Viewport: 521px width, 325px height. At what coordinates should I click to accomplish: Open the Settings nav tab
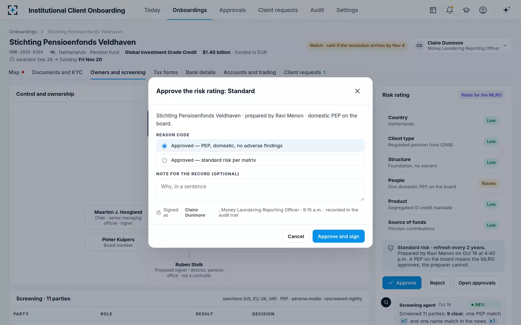[347, 10]
